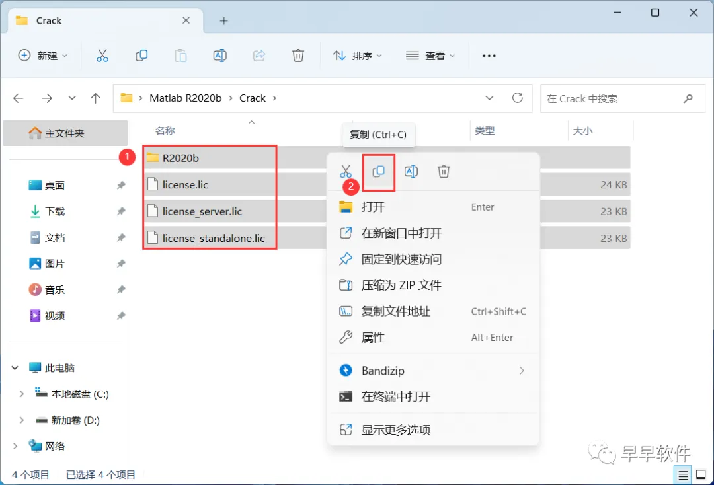Click the toolbar Delete trash icon
This screenshot has height=485, width=714.
pyautogui.click(x=297, y=56)
